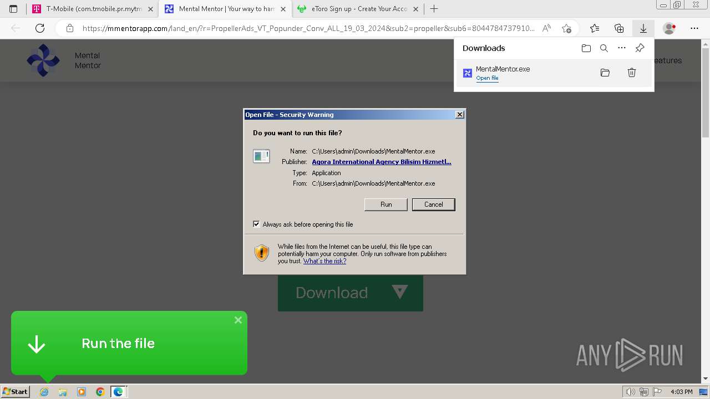This screenshot has width=710, height=399.
Task: Open more options in Downloads panel
Action: click(622, 48)
